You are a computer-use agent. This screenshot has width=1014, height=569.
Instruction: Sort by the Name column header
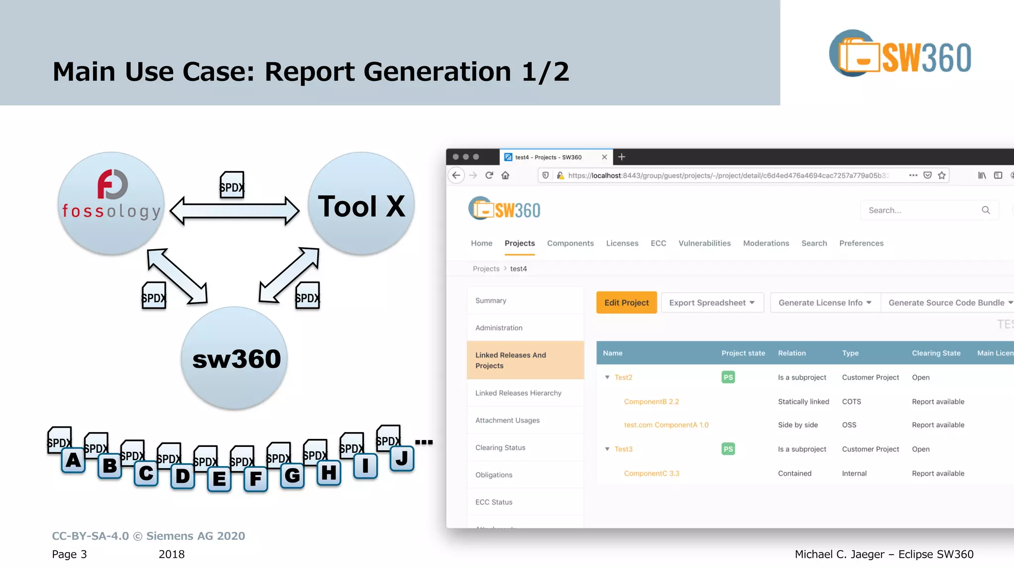pos(612,353)
